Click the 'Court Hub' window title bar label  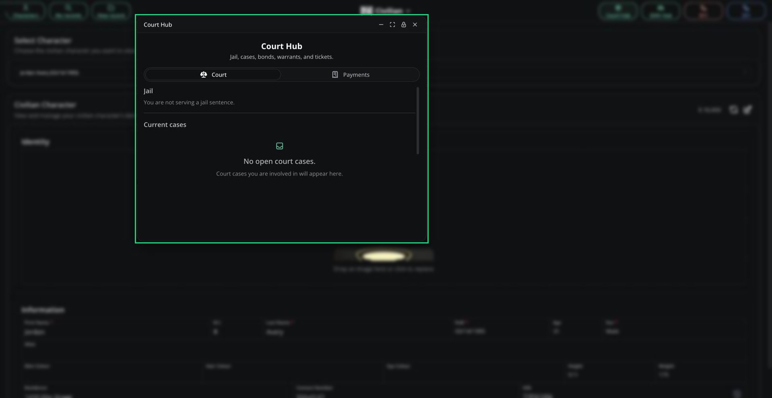tap(158, 25)
